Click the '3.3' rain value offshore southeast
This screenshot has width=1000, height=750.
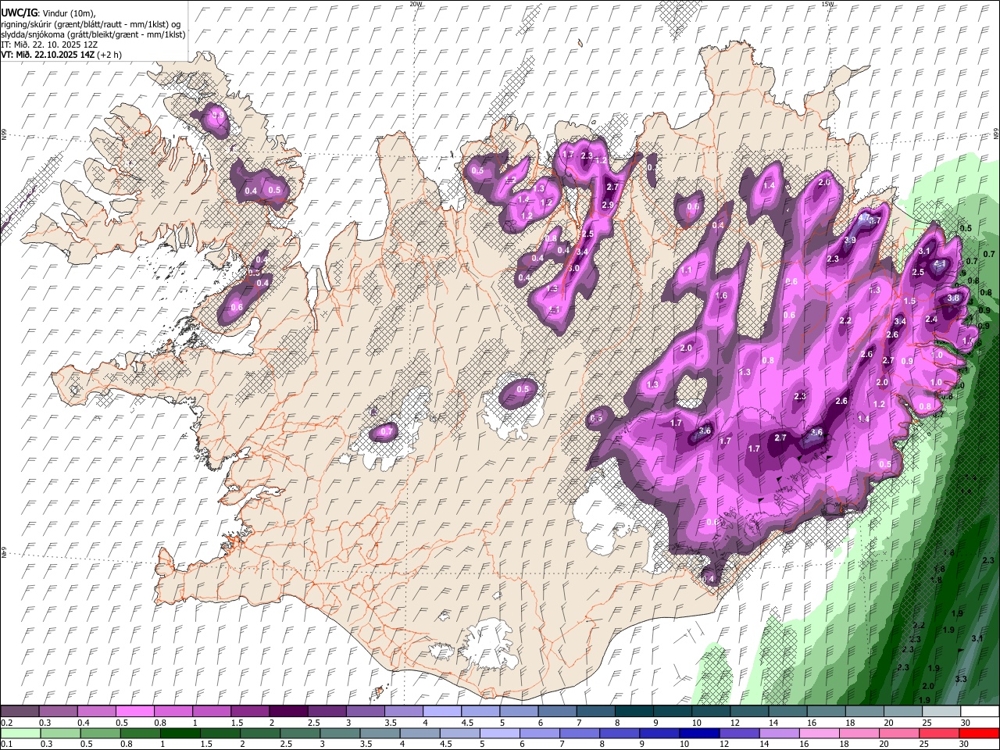[961, 679]
